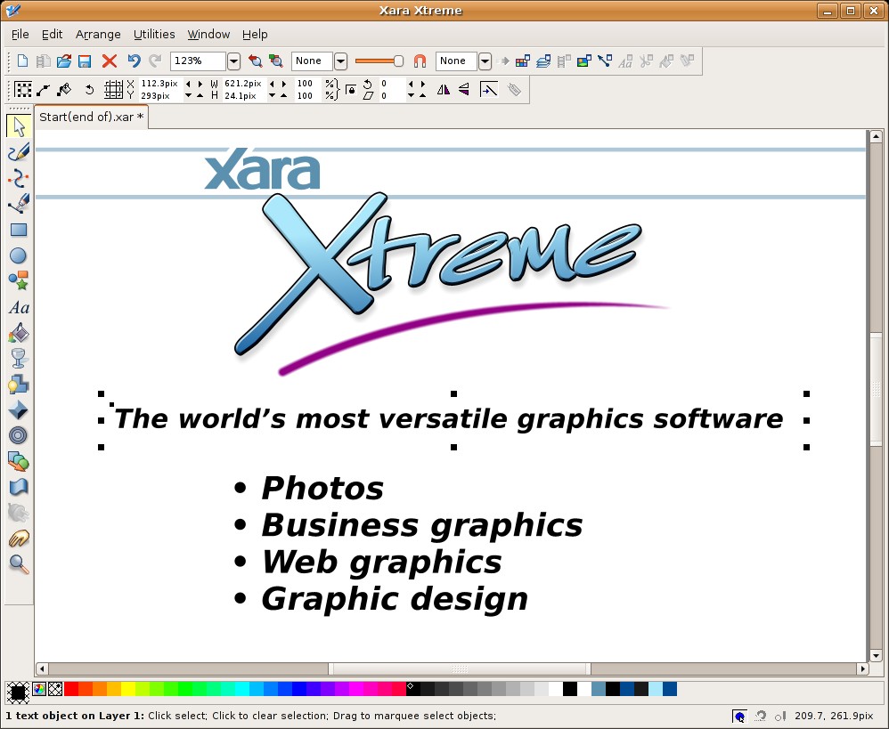
Task: Toggle the scale line widths button
Action: (x=489, y=90)
